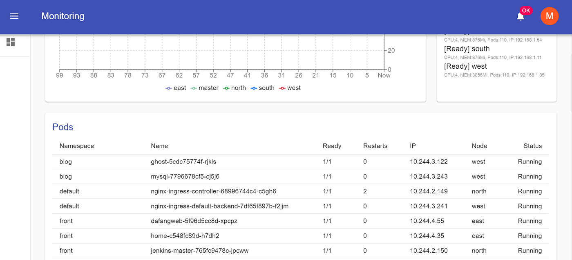Viewport: 572px width, 260px height.
Task: Toggle the north series in chart legend
Action: 235,88
